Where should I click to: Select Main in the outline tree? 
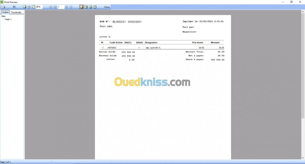pos(4,16)
